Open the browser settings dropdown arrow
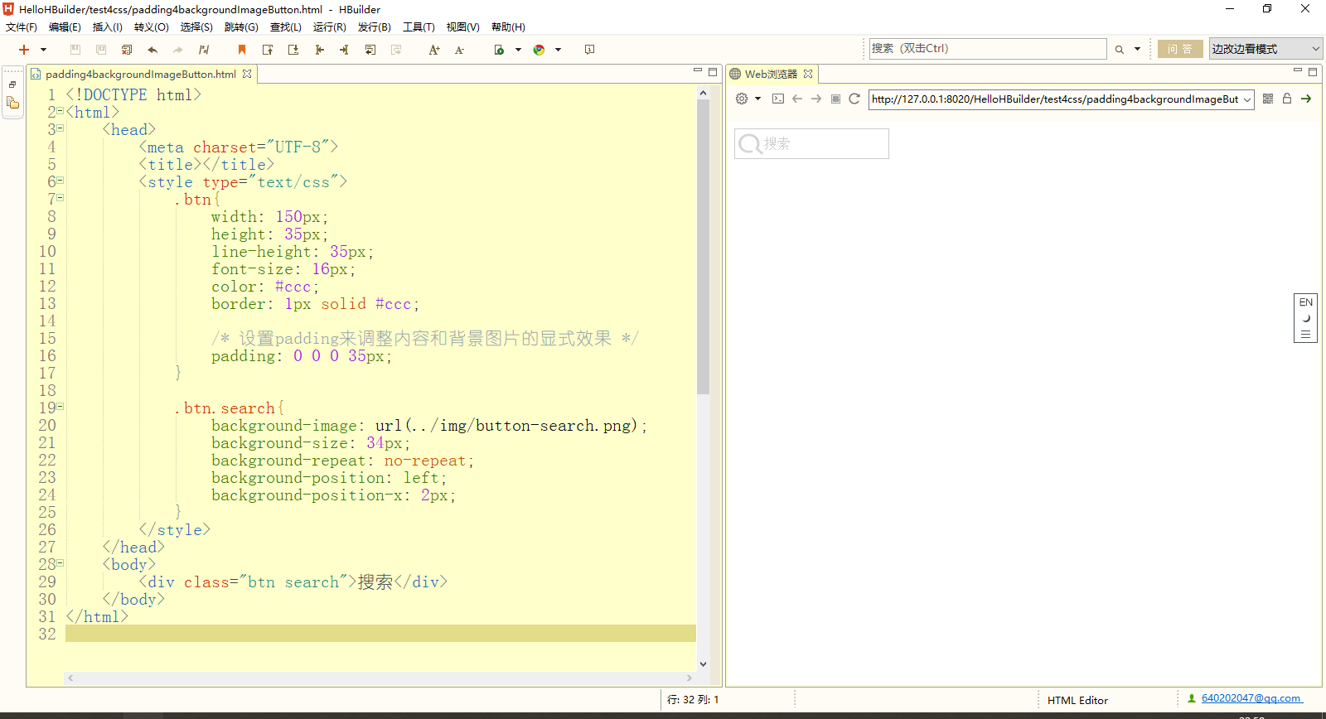 (x=757, y=99)
